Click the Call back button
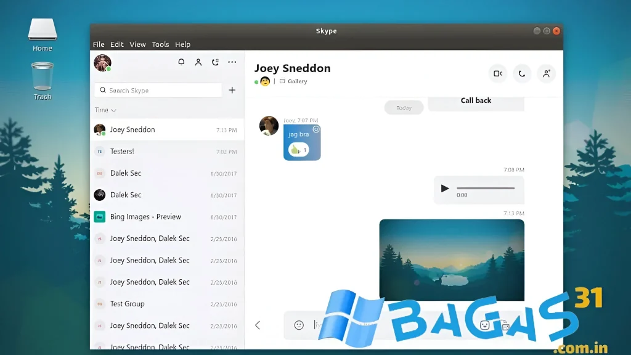Image resolution: width=631 pixels, height=355 pixels. [476, 102]
